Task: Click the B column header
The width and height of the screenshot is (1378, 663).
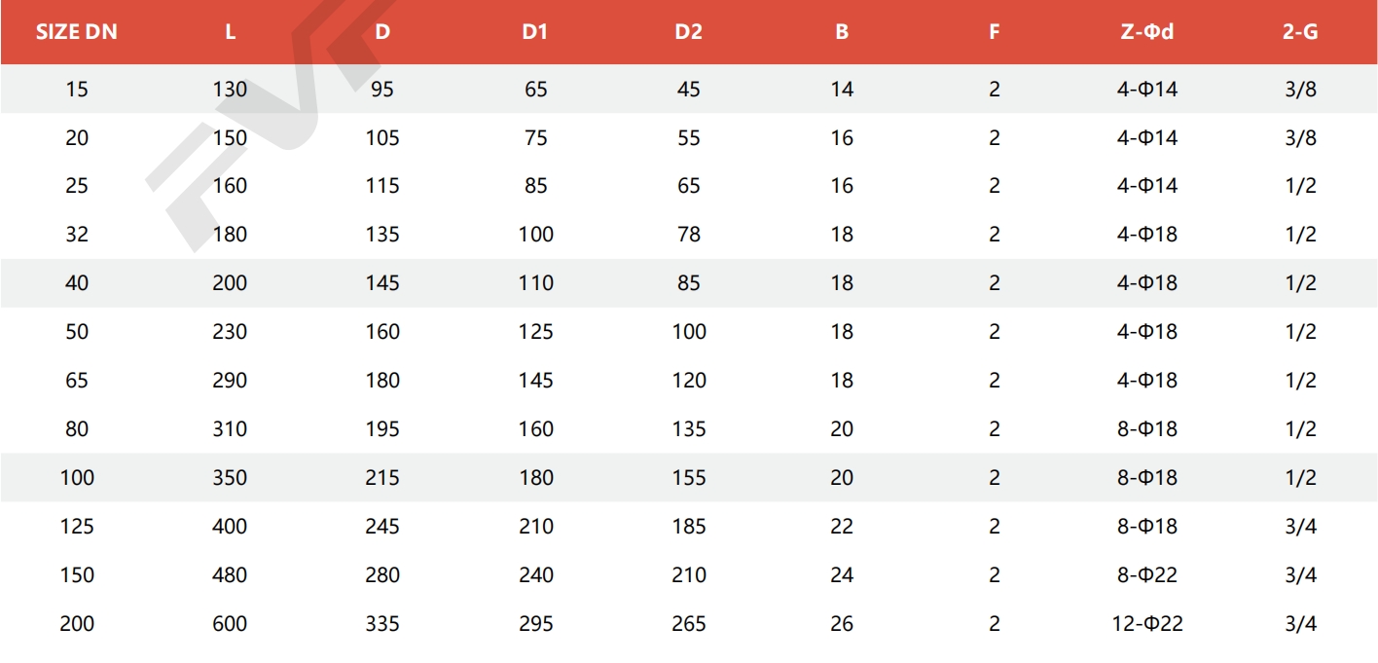Action: point(842,31)
